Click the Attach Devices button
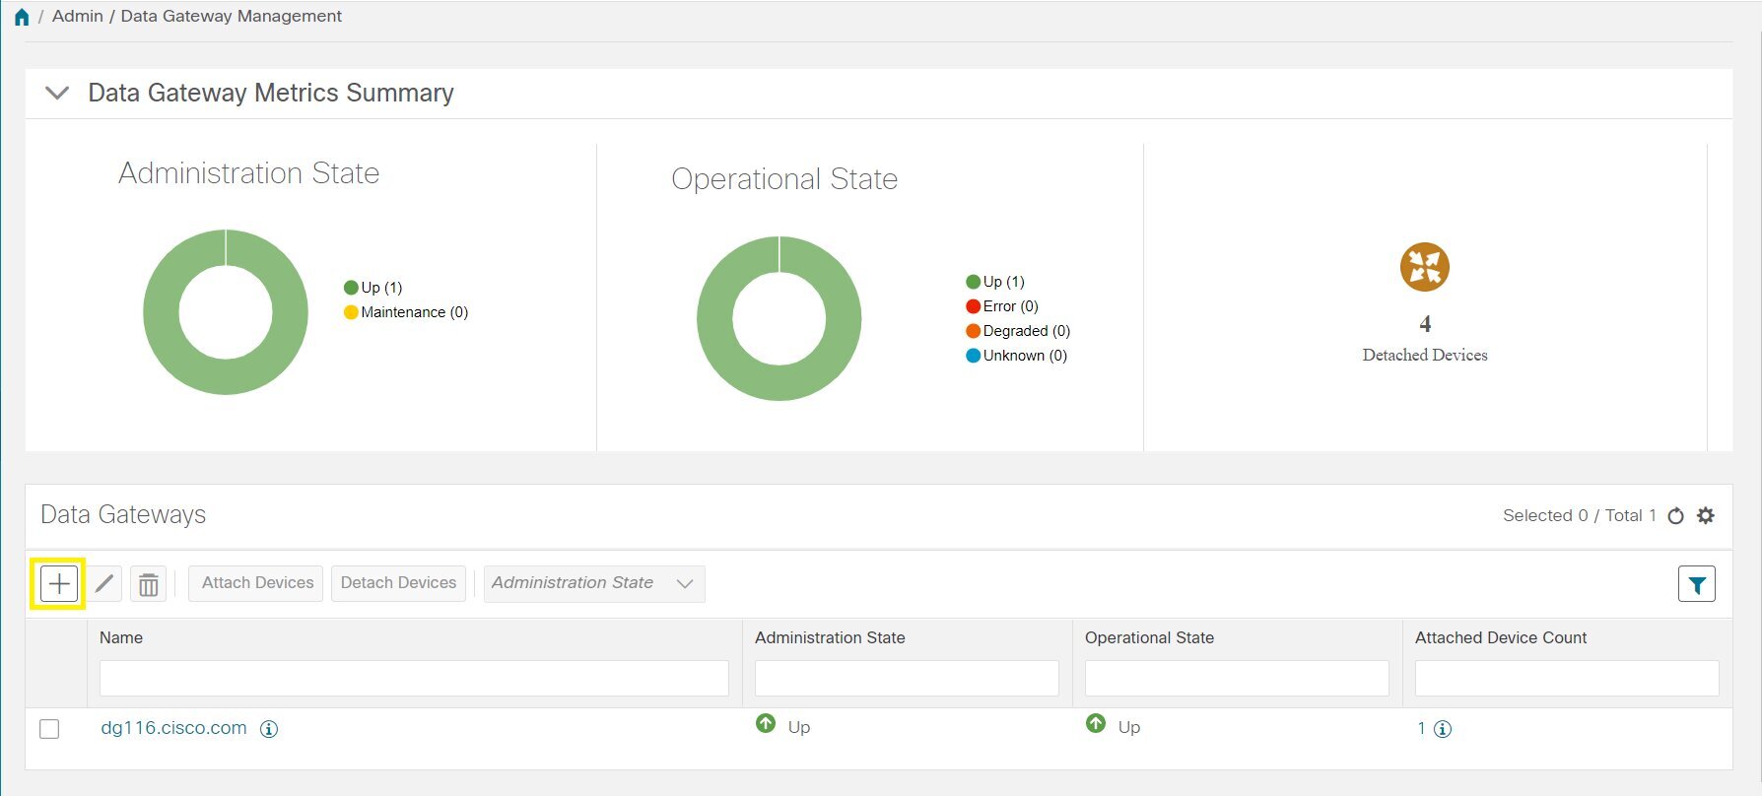 click(257, 583)
